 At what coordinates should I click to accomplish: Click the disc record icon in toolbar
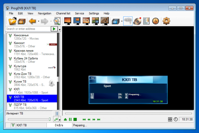click(x=137, y=21)
